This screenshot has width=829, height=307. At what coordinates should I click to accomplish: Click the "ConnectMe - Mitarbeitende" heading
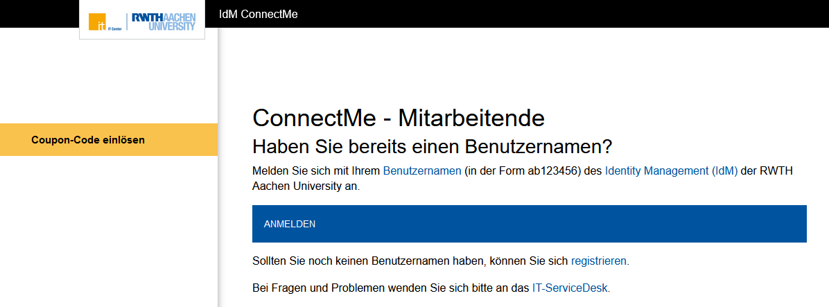point(398,118)
